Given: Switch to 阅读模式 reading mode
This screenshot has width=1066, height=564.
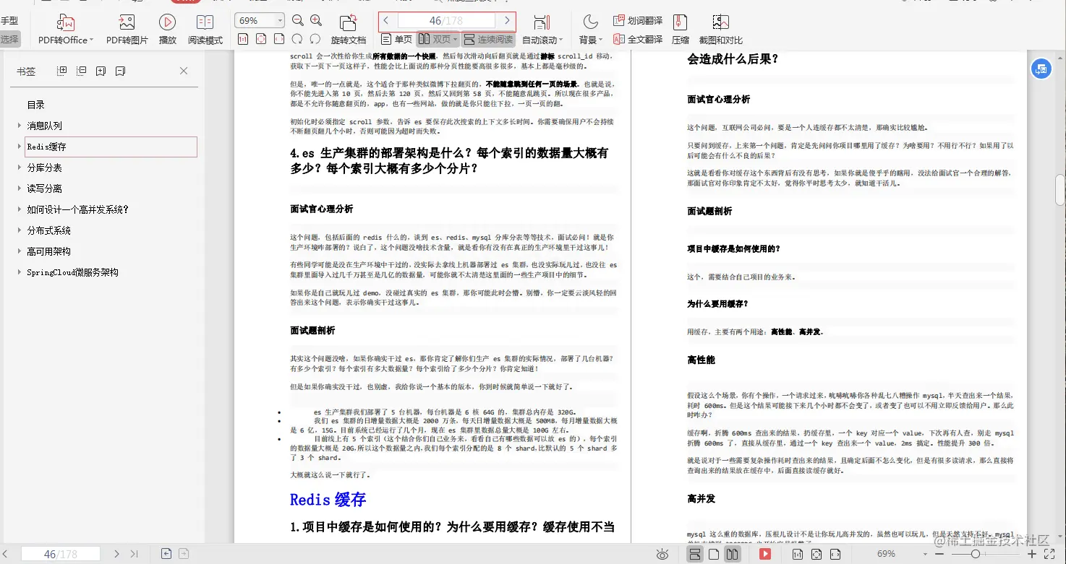Looking at the screenshot, I should pyautogui.click(x=205, y=30).
